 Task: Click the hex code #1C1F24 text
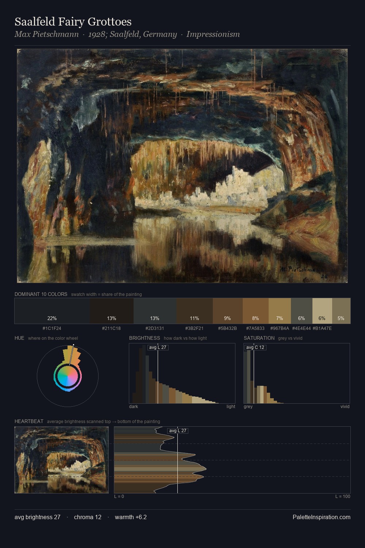coord(52,328)
